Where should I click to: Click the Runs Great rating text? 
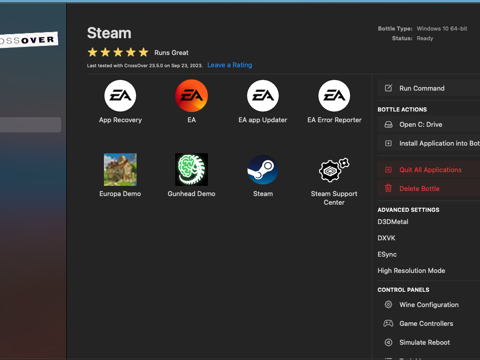171,52
